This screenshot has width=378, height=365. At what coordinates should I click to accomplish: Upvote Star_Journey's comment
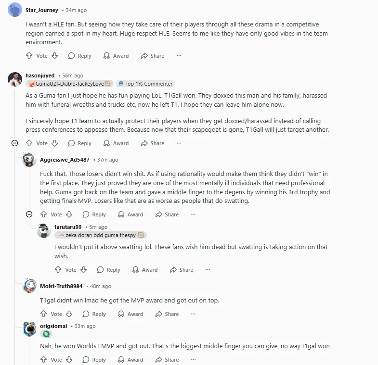point(29,56)
